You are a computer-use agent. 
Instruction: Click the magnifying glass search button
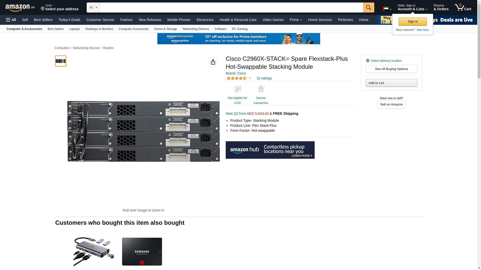pos(368,7)
